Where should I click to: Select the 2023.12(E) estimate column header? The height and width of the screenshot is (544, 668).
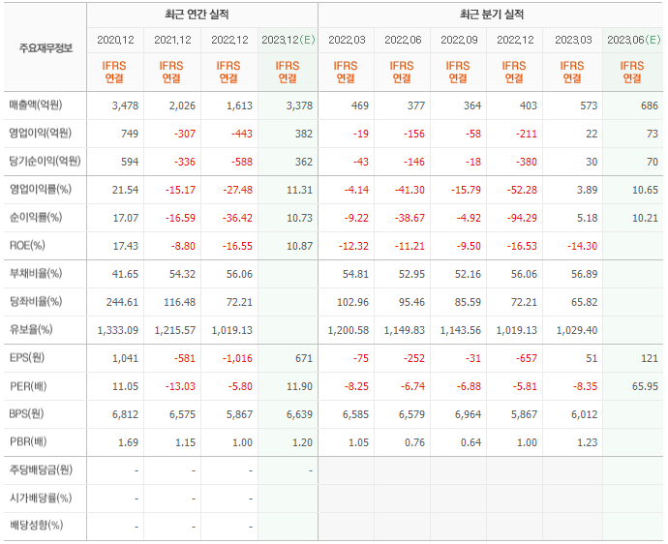pos(288,40)
